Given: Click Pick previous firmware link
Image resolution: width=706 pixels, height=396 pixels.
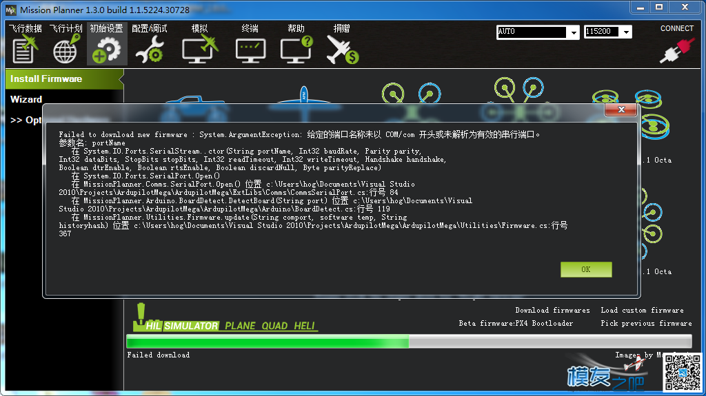Looking at the screenshot, I should point(646,323).
